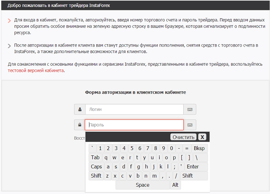Click the keyboard icon beside Пароль field

click(190, 125)
